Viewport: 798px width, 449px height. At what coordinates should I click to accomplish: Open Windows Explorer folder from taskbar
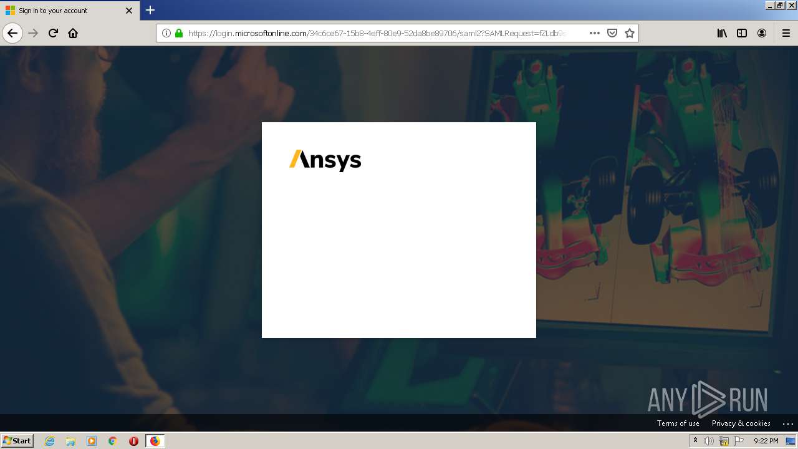70,441
